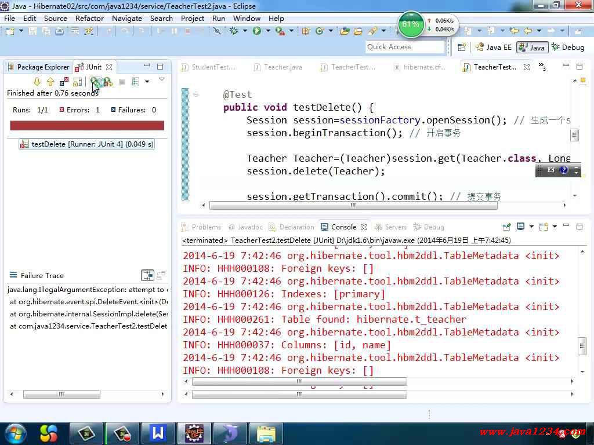Click Rerun Test icon in JUnit
The image size is (594, 445).
click(x=95, y=81)
